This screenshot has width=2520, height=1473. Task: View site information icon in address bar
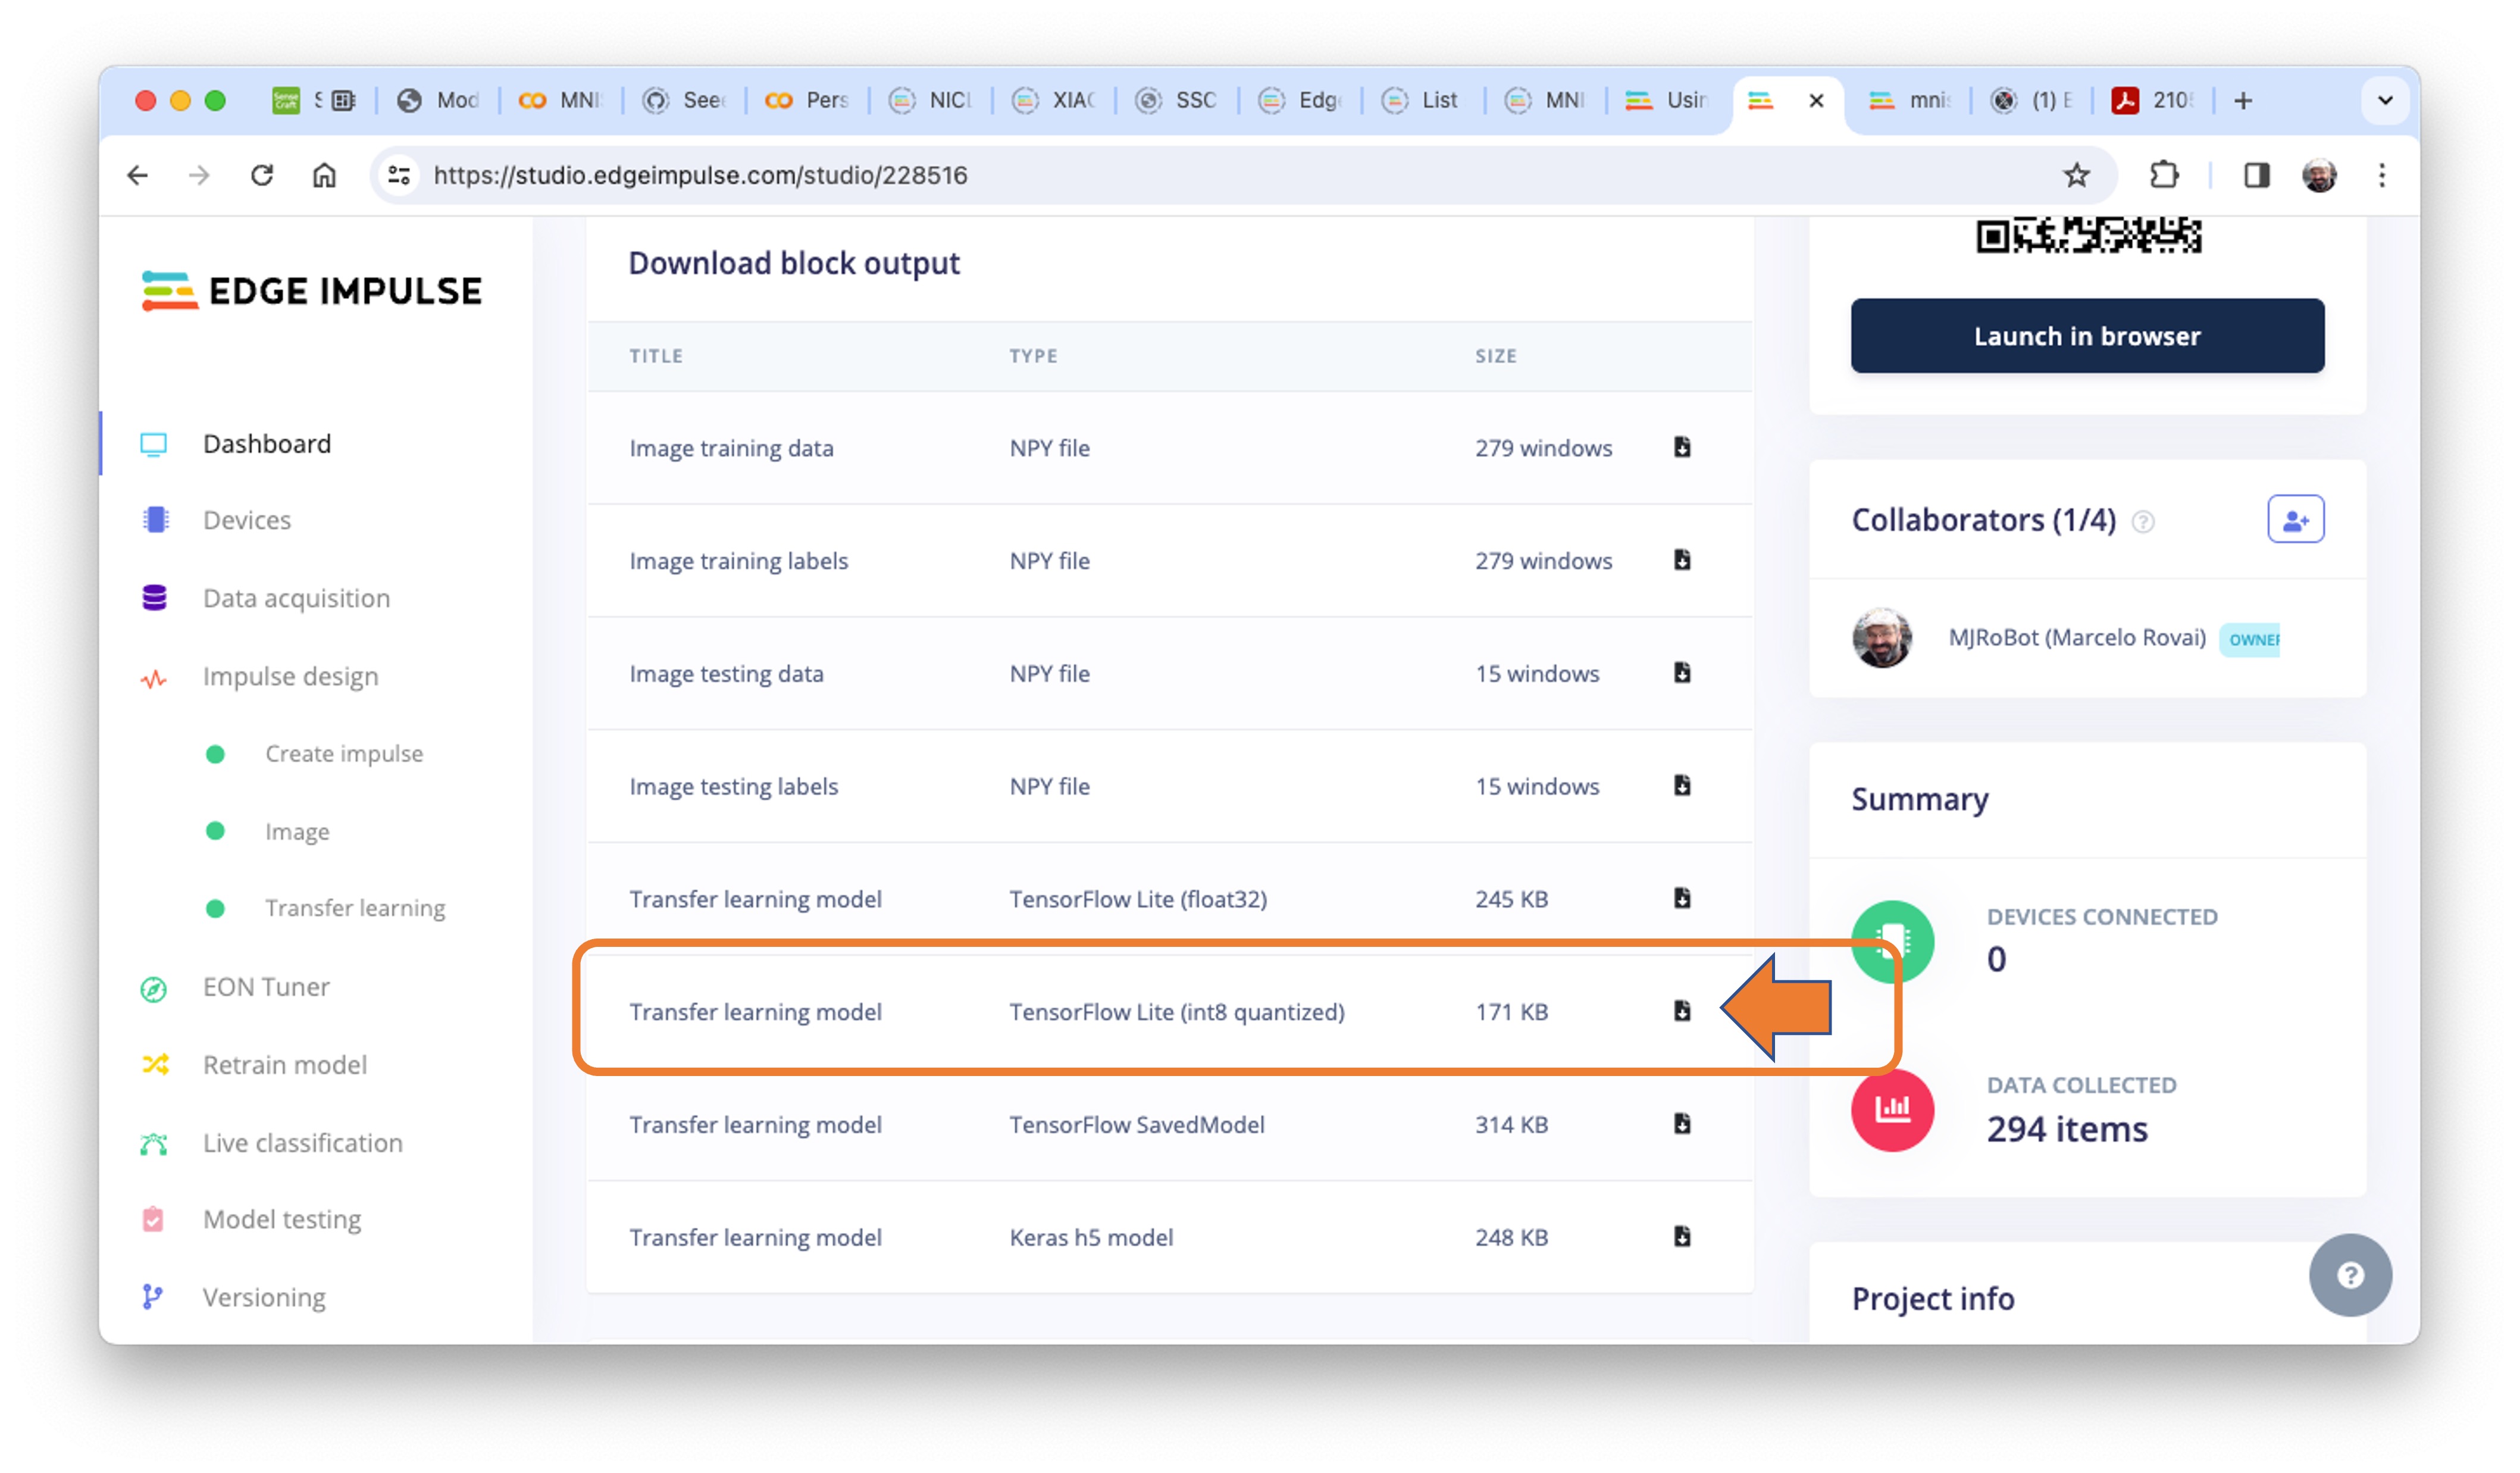399,176
